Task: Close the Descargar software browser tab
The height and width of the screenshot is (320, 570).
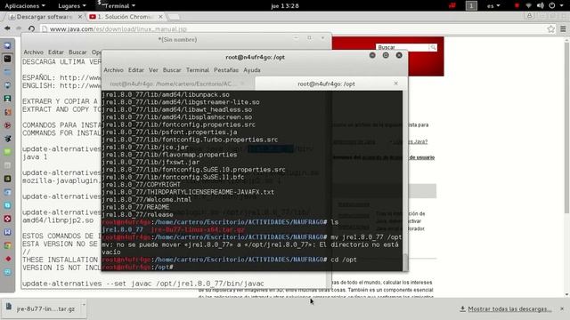Action: point(80,17)
